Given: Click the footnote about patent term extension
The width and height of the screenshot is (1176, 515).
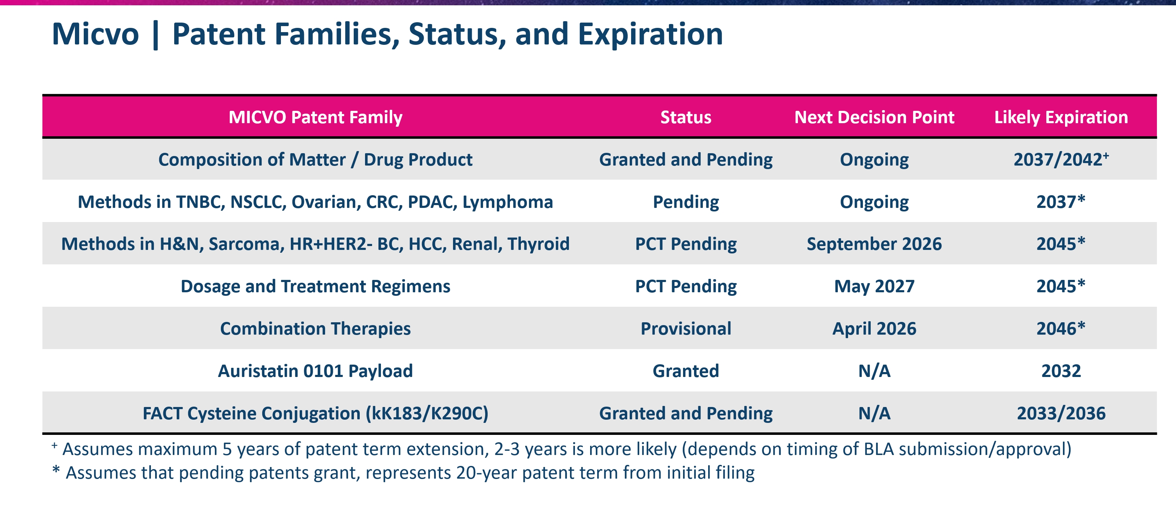Looking at the screenshot, I should pyautogui.click(x=566, y=449).
